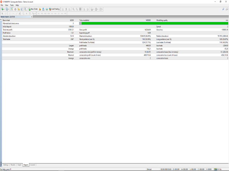
Task: Click the New Order button
Action: point(33,9)
